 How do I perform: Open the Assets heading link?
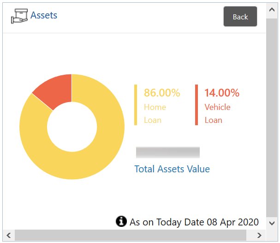(44, 15)
